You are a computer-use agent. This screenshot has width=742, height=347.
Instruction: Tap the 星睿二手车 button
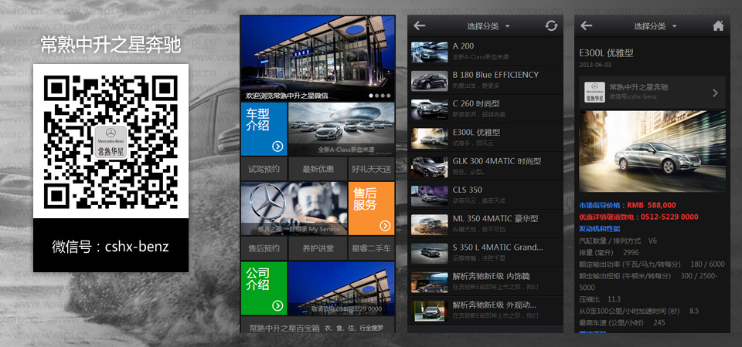coord(372,248)
